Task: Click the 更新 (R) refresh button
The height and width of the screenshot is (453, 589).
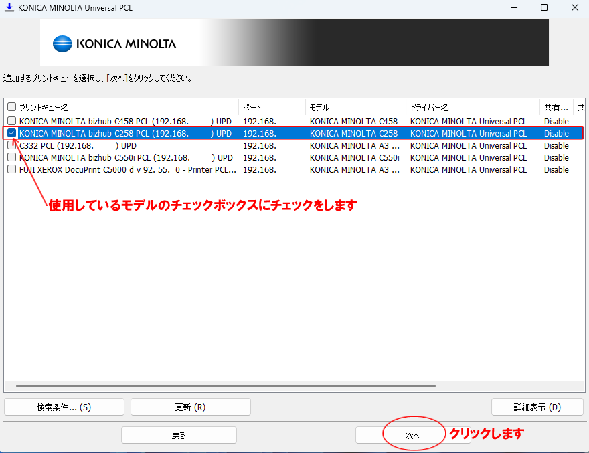Action: click(x=191, y=407)
